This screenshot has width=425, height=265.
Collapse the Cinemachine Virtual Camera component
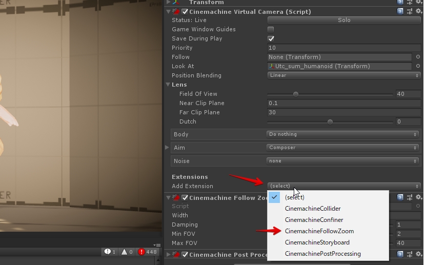168,12
